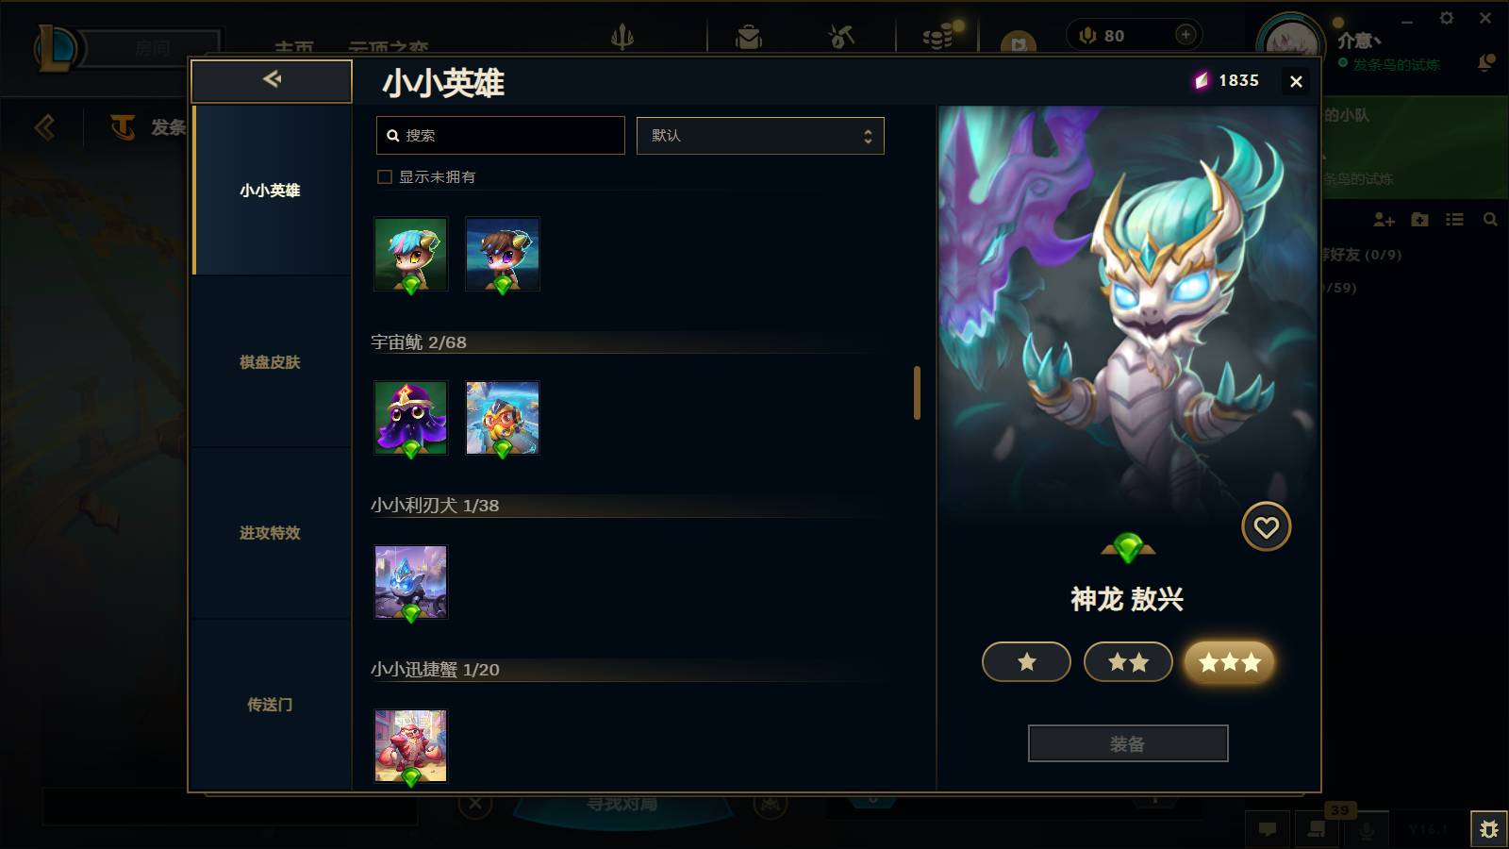This screenshot has height=849, width=1509.
Task: Click the purple currency icon beside 1835
Action: tap(1201, 81)
